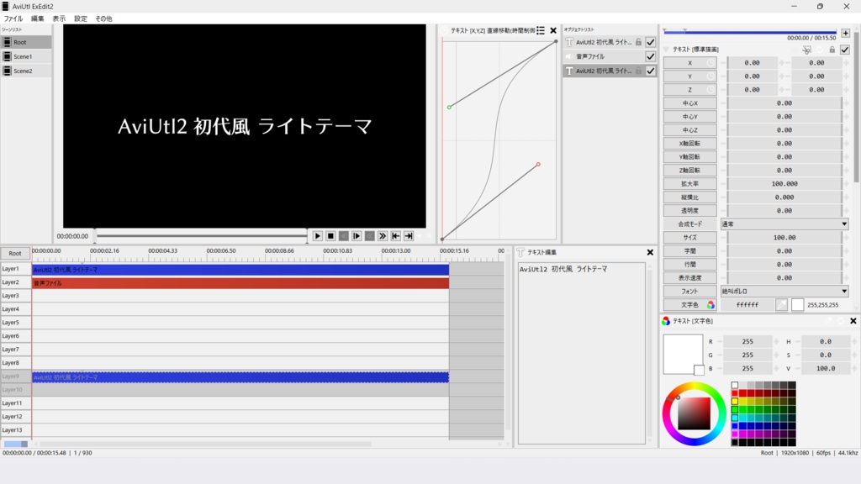Toggle lock on selected AviUtl2 object list entry
Viewport: 861px width, 484px height.
pos(639,71)
